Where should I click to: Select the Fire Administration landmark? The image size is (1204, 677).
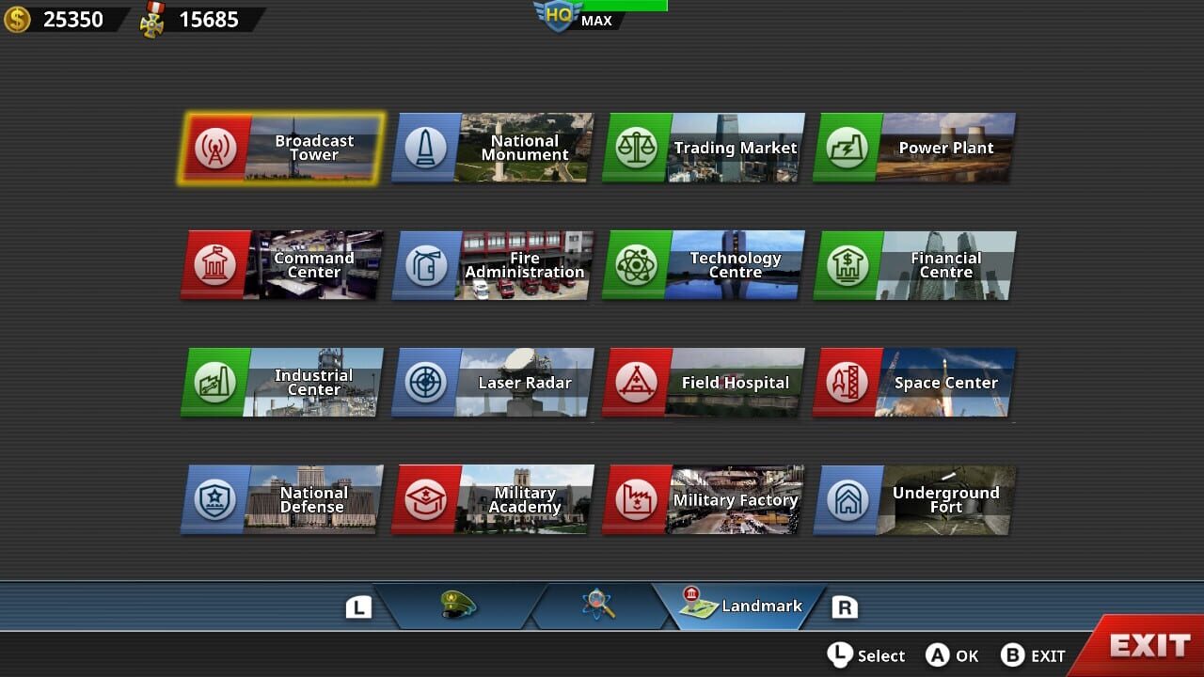point(493,265)
